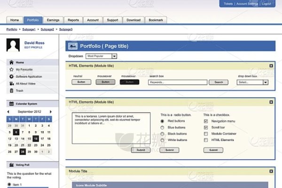Image resolution: width=282 pixels, height=188 pixels.
Task: Uncheck the Navigation menu checkbox
Action: [206, 121]
